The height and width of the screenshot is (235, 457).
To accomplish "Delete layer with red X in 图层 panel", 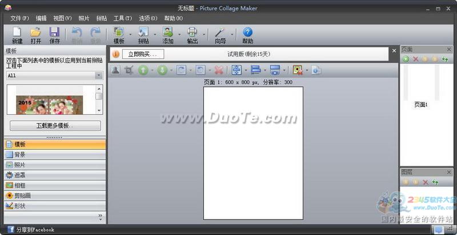I will click(x=426, y=182).
